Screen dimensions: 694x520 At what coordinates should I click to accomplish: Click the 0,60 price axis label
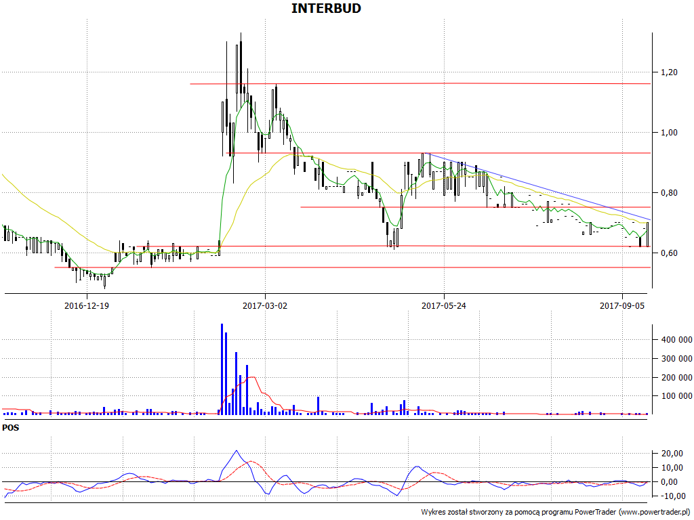coord(669,253)
